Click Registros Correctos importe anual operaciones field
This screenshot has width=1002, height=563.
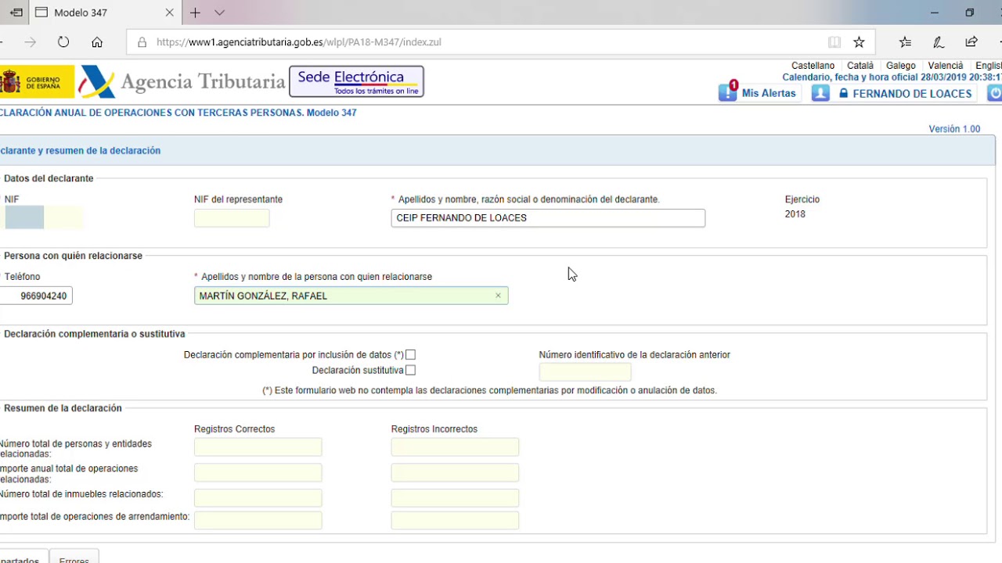point(258,472)
